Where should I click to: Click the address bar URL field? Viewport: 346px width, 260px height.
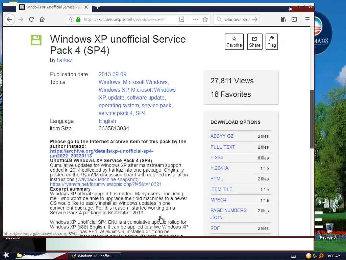click(x=124, y=19)
